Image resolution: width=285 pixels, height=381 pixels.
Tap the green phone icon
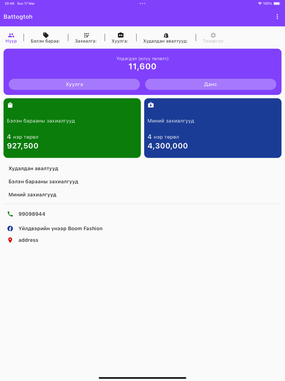click(10, 214)
